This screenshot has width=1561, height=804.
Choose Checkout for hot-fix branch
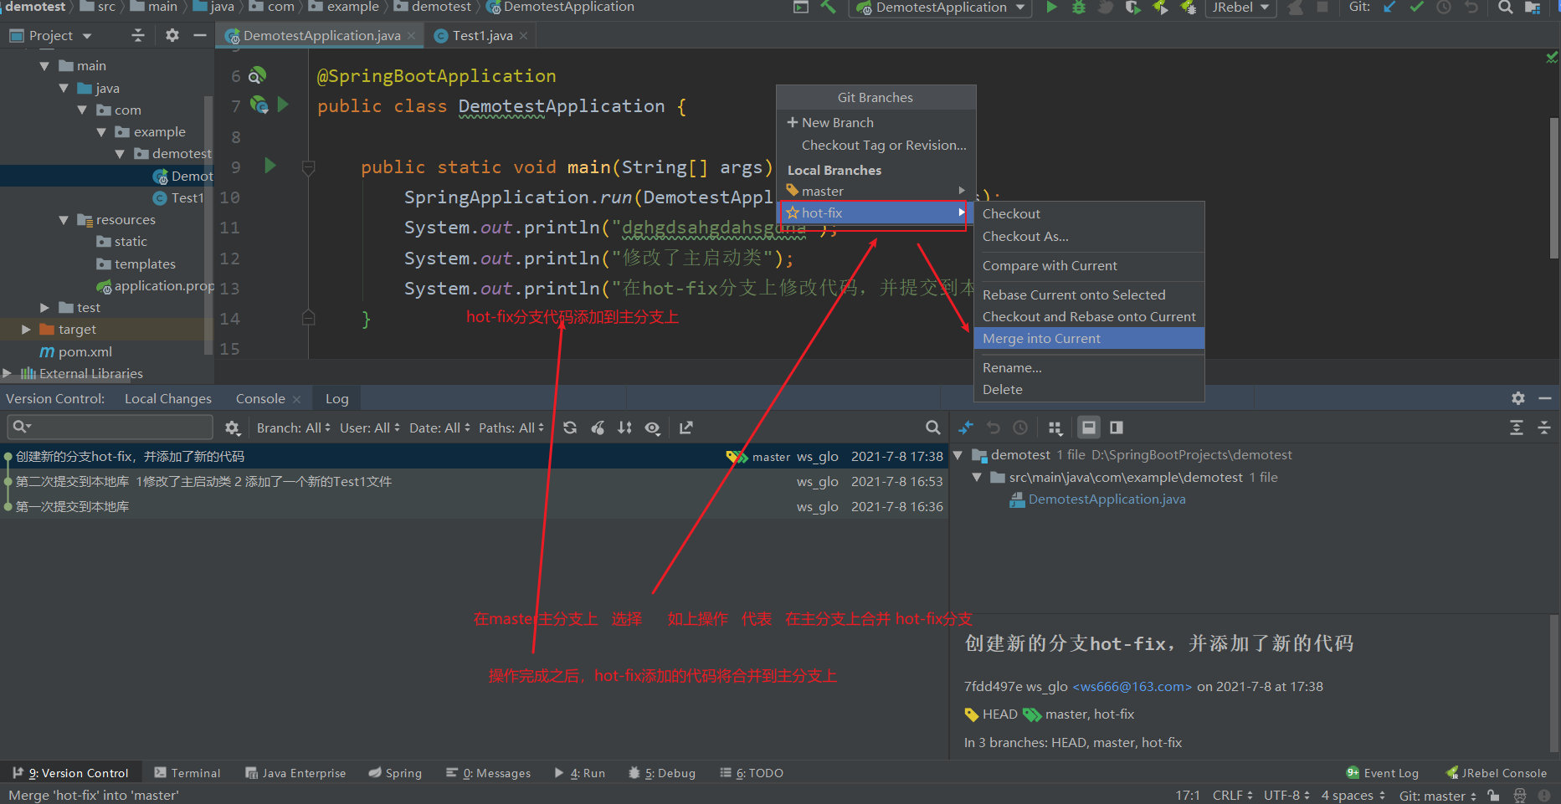[x=1089, y=214]
